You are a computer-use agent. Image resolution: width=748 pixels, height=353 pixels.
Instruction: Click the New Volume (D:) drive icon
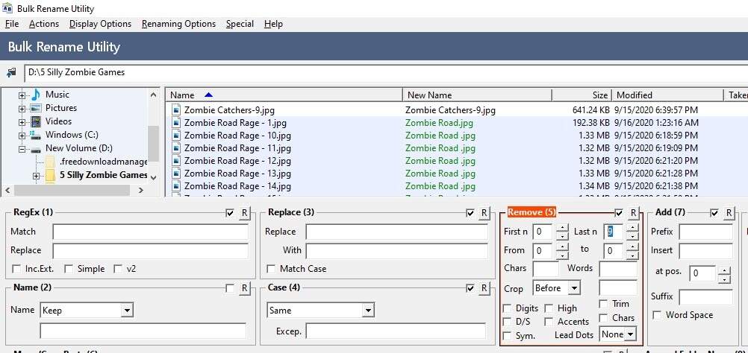coord(35,148)
